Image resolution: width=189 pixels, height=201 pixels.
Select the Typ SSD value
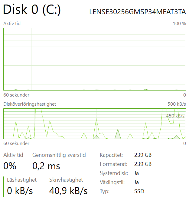click(x=139, y=192)
